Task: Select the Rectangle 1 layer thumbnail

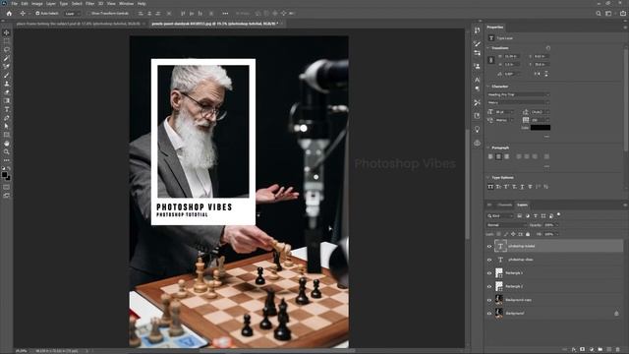Action: pyautogui.click(x=499, y=273)
